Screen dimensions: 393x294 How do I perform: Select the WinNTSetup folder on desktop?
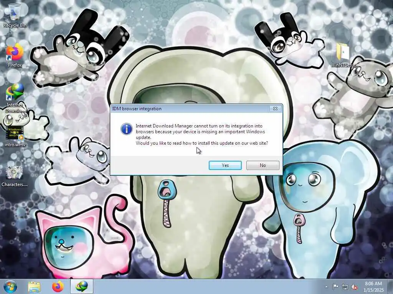(x=343, y=55)
